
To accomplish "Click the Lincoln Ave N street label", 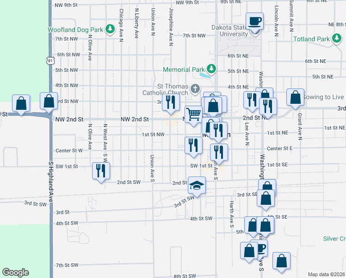I will [277, 21].
